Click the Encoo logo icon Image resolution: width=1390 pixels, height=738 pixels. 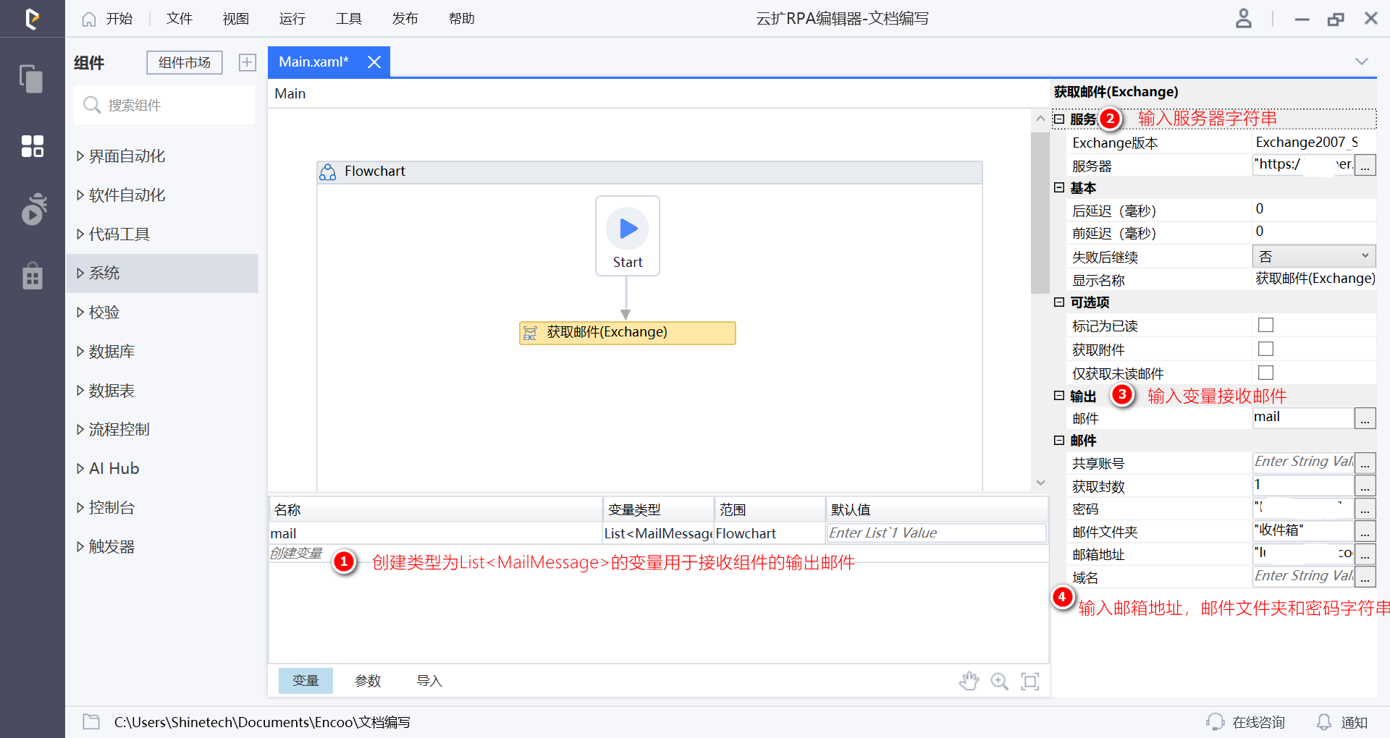(x=32, y=18)
